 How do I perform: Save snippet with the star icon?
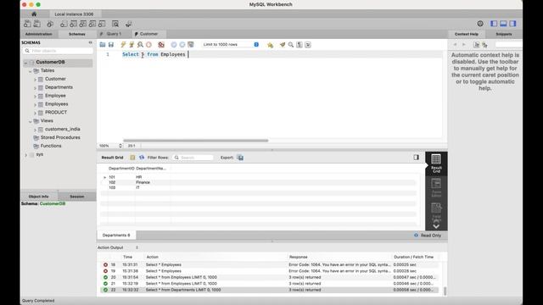(270, 45)
